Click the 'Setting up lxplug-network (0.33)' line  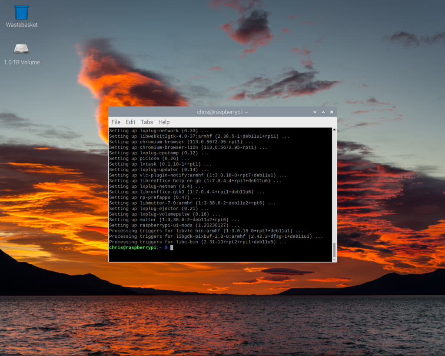pyautogui.click(x=159, y=131)
